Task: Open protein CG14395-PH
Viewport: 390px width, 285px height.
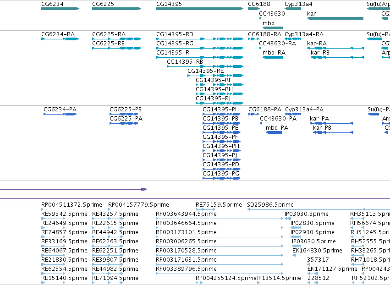Action: pyautogui.click(x=221, y=146)
